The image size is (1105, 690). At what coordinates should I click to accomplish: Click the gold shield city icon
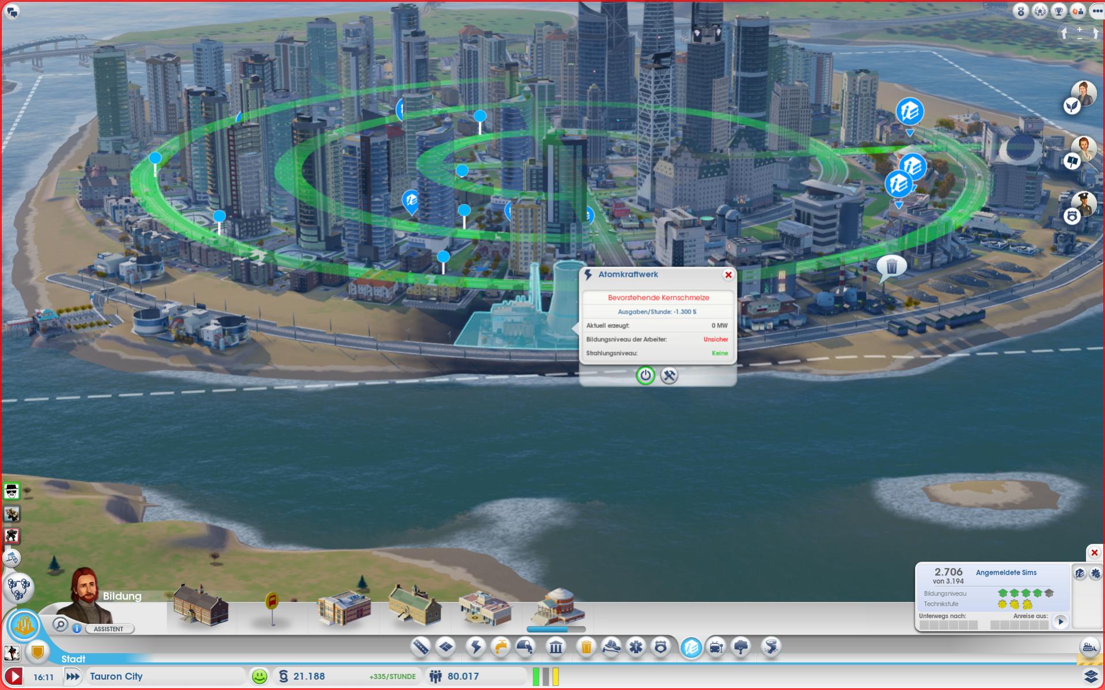pyautogui.click(x=37, y=652)
